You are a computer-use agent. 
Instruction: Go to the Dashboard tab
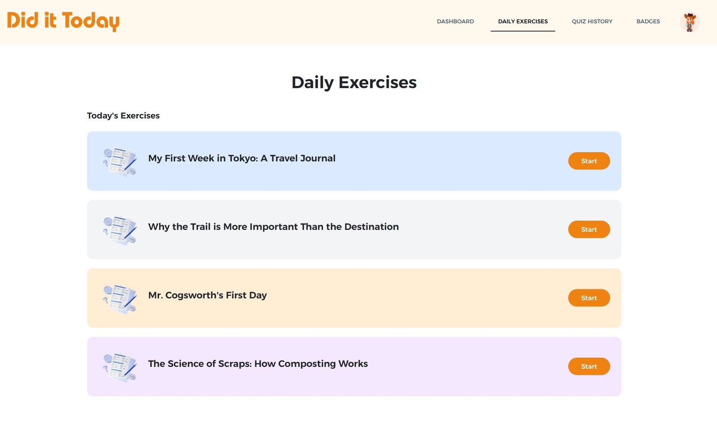point(455,21)
